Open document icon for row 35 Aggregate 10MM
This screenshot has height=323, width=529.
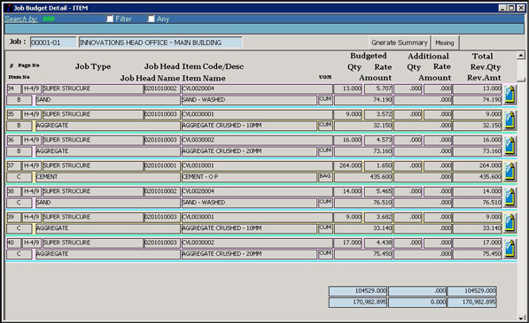[510, 120]
